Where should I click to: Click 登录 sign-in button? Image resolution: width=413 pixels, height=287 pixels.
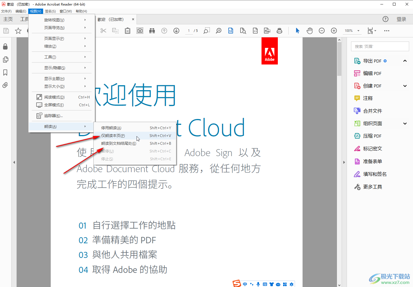pos(401,19)
